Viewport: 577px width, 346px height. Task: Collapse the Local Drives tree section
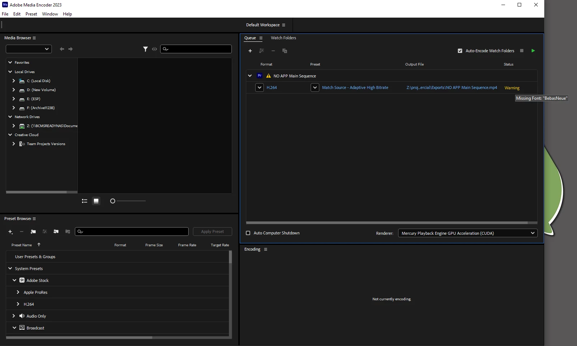coord(10,72)
